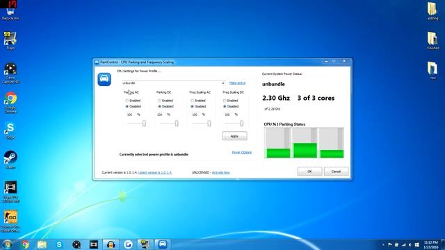Click the middle CPU core usage graph
Image resolution: width=445 pixels, height=250 pixels.
click(x=305, y=142)
